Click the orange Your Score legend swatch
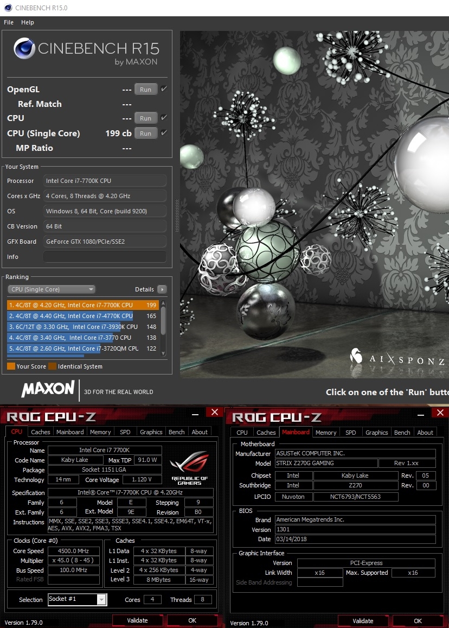449x628 pixels. (11, 366)
